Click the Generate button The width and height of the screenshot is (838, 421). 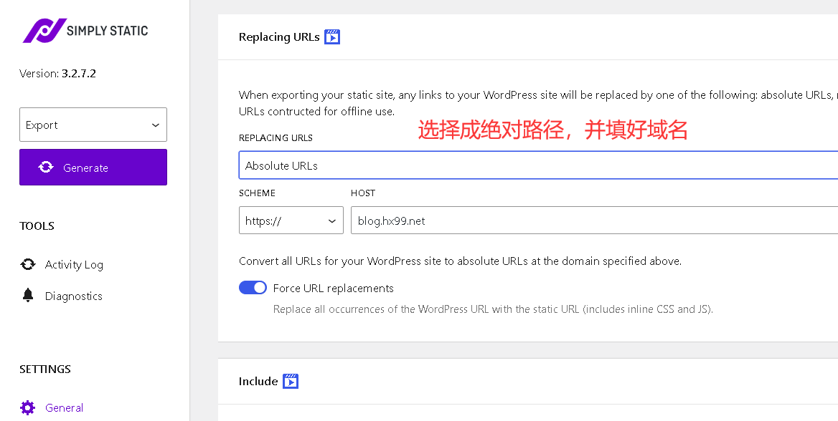[x=93, y=167]
